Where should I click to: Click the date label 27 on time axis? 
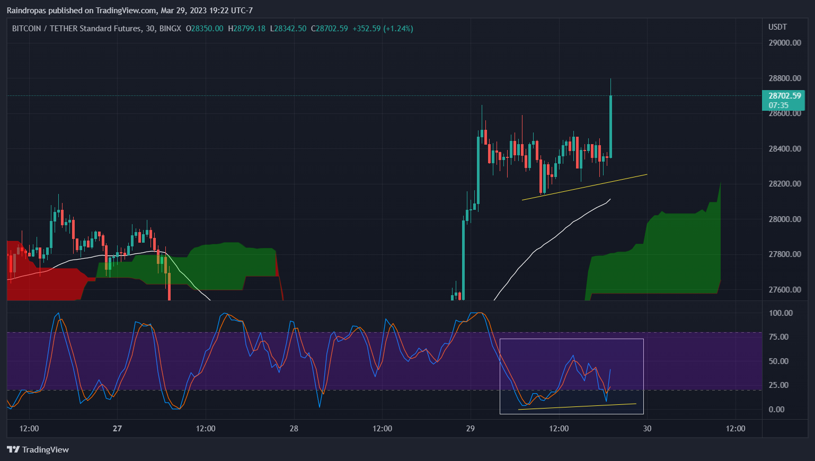117,428
